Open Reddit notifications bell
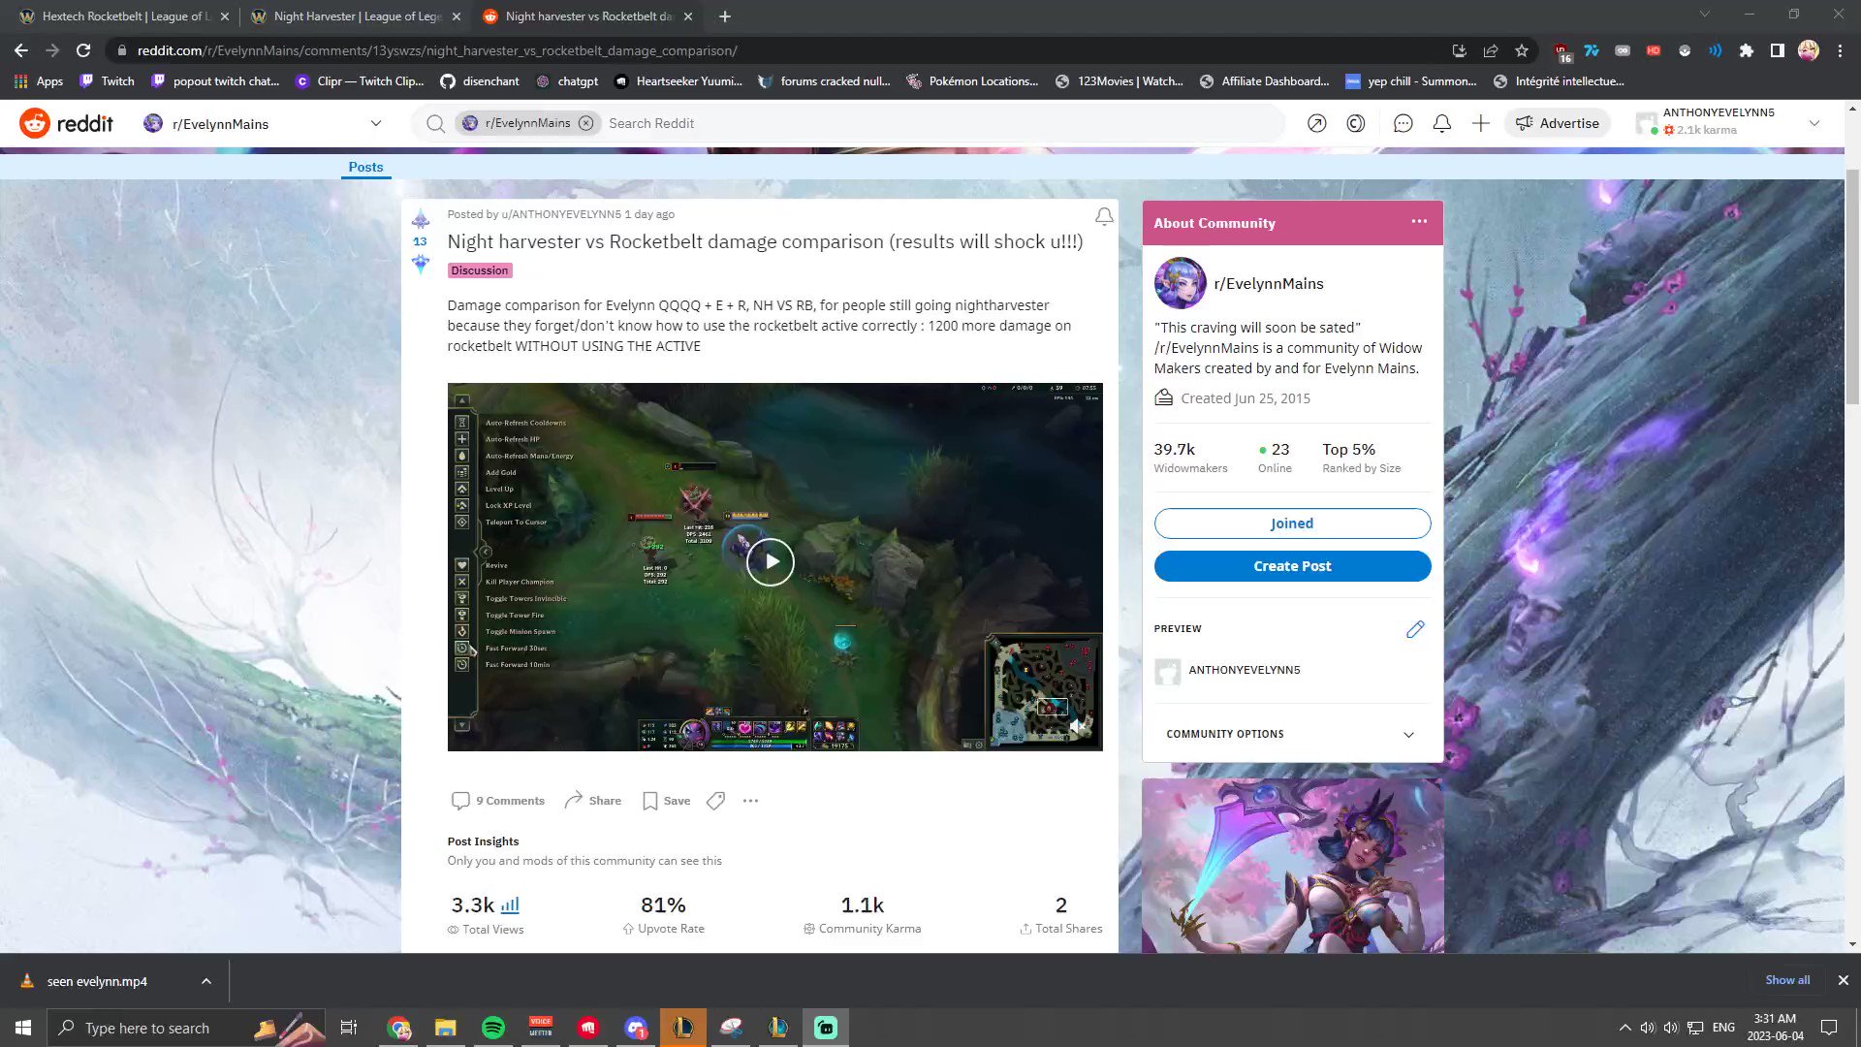1861x1047 pixels. coord(1441,123)
